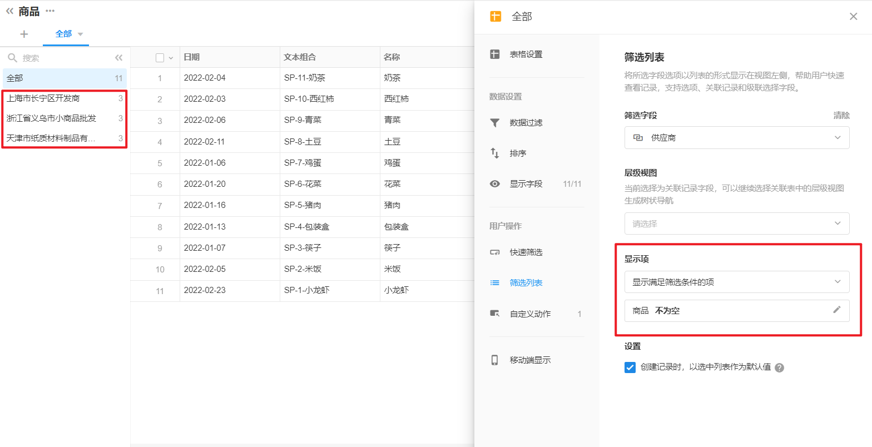Click the help question mark icon
Image resolution: width=872 pixels, height=447 pixels.
(x=779, y=367)
